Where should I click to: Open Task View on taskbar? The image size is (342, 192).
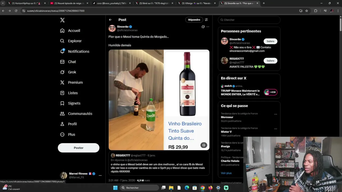(x=164, y=188)
